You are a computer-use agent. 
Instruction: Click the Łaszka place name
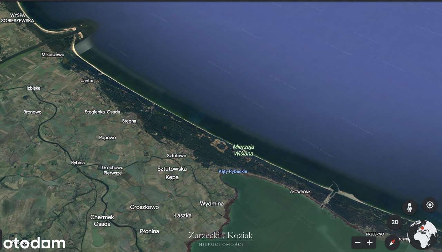(183, 215)
